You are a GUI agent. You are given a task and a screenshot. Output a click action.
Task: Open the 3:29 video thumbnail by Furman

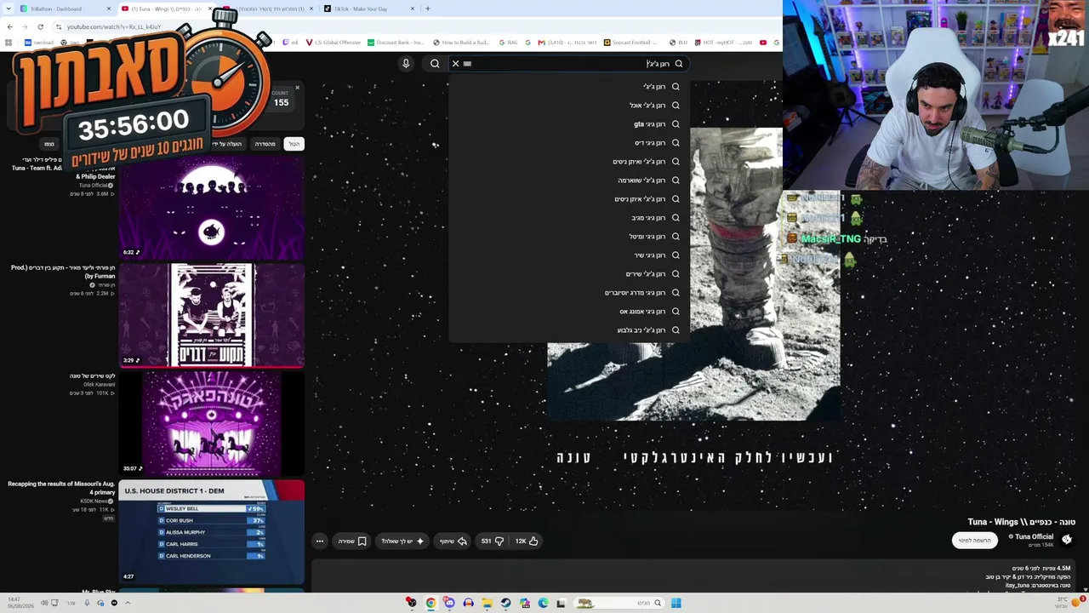212,315
